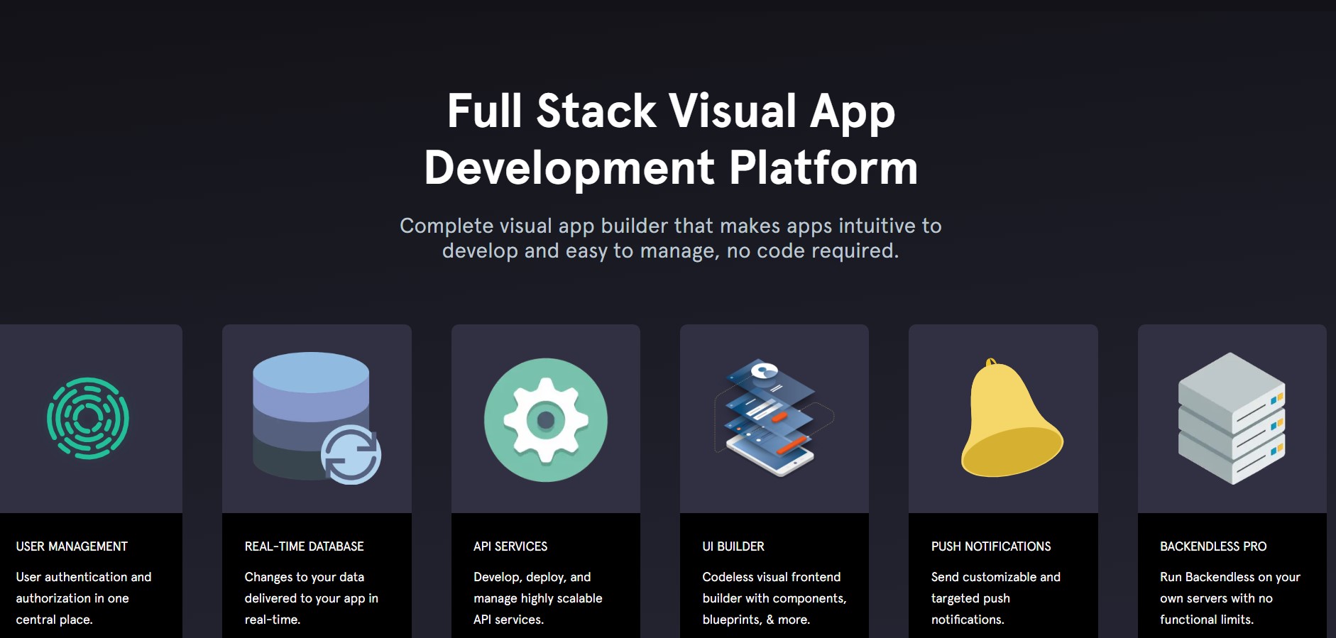Click the Real-Time Database cylinder icon
The width and height of the screenshot is (1336, 638).
317,418
